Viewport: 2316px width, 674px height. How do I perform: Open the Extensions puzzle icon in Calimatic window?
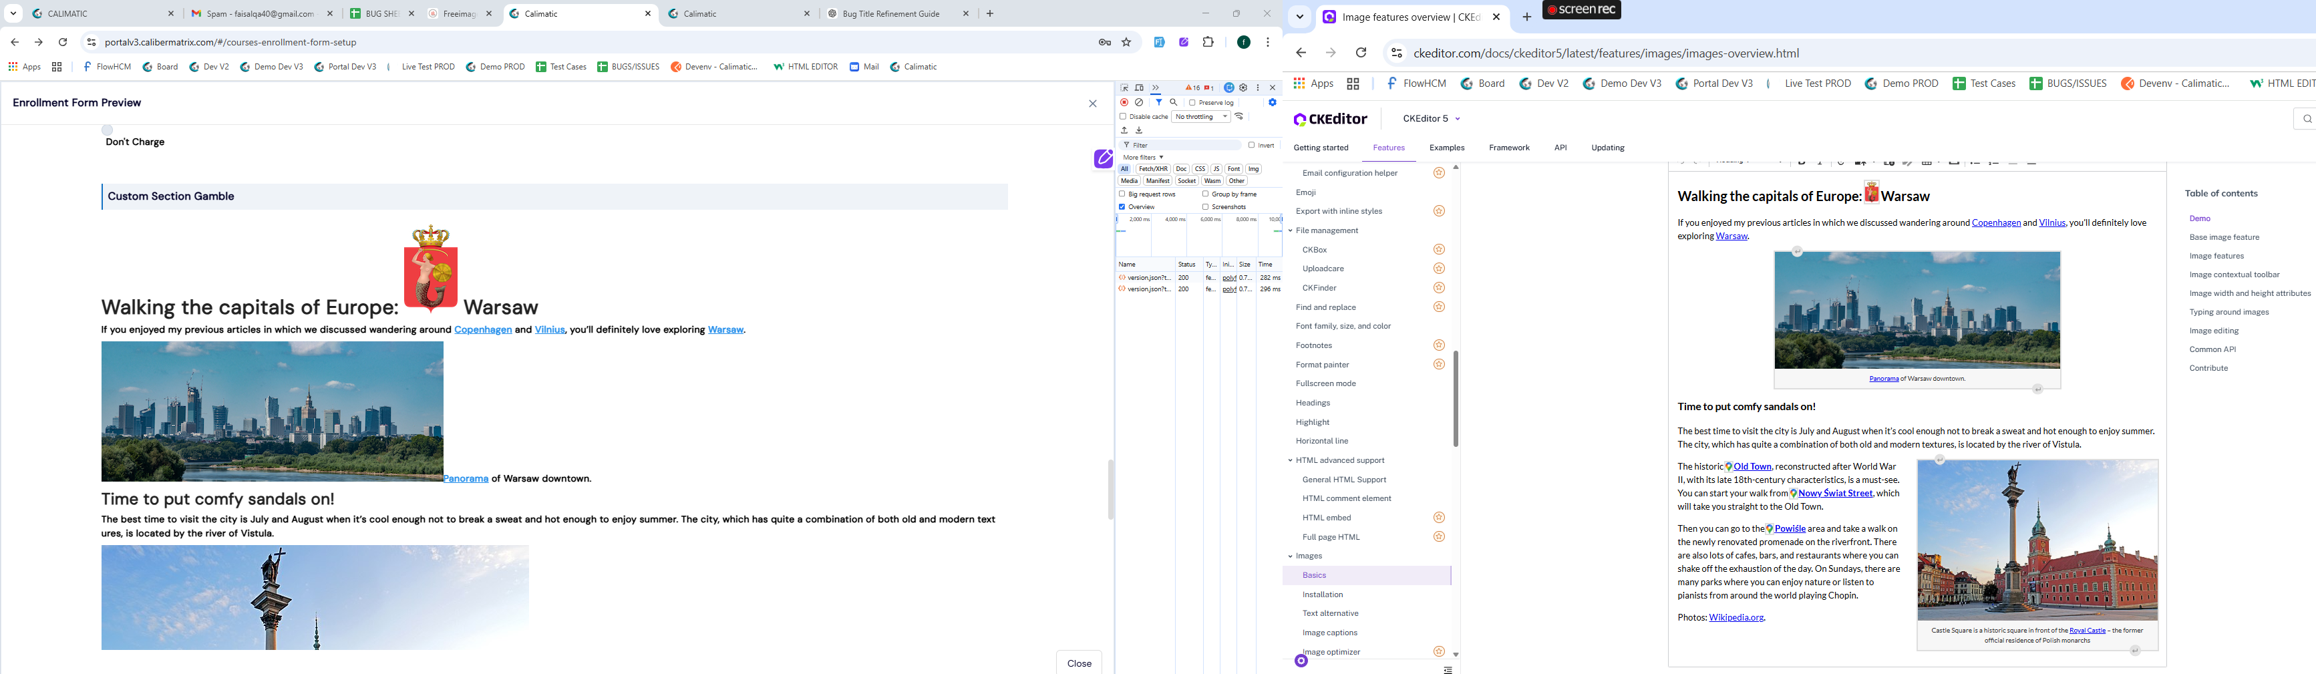tap(1208, 42)
